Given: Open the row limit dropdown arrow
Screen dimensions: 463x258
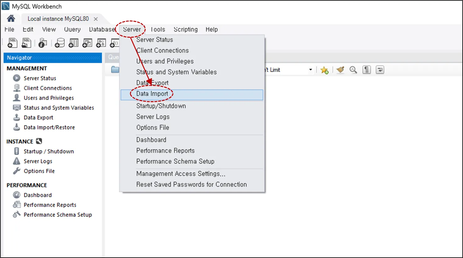Looking at the screenshot, I should point(310,70).
